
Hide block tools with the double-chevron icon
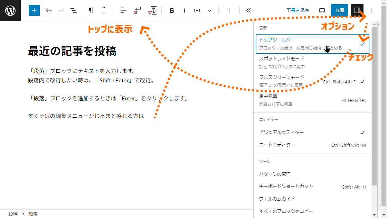[x=248, y=10]
